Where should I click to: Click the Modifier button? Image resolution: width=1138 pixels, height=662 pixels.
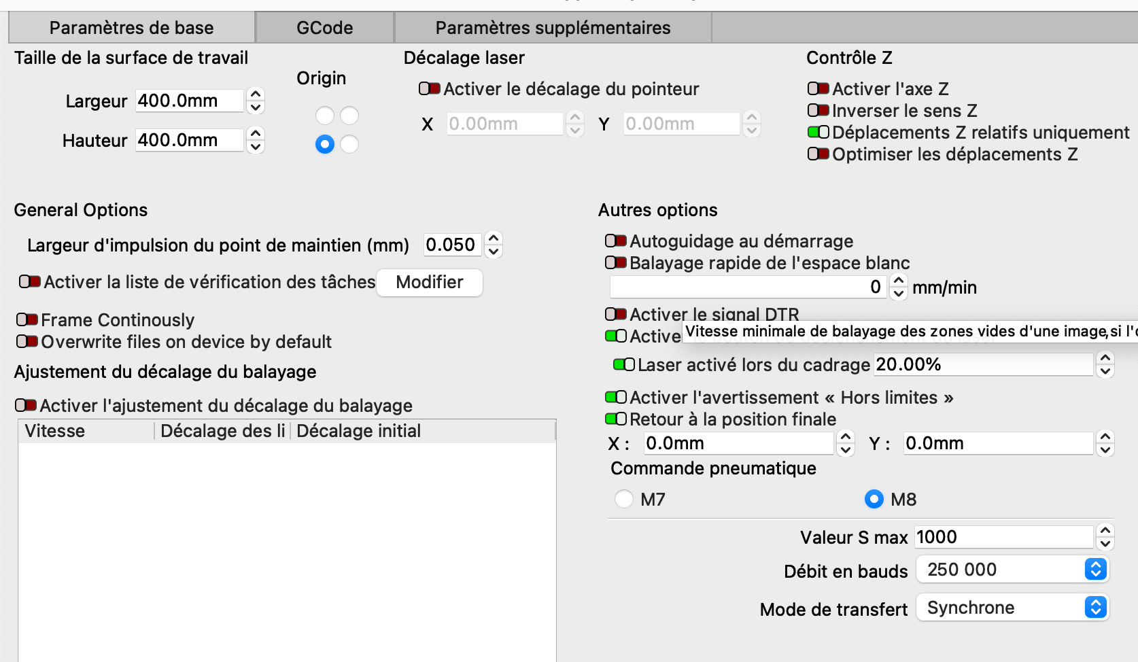[430, 283]
